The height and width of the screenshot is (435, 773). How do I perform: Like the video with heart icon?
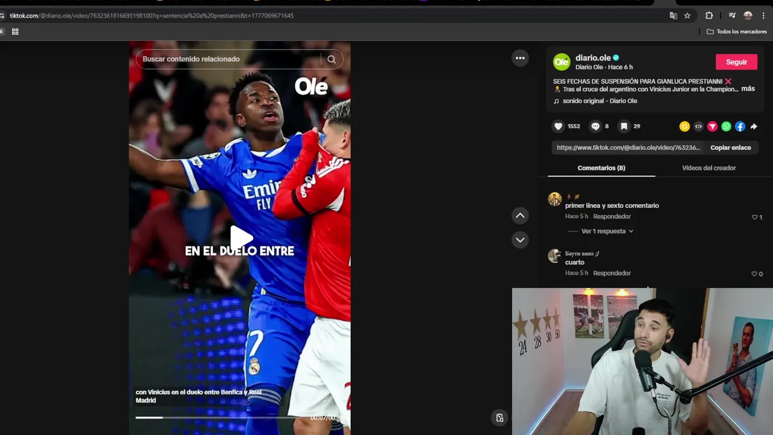click(559, 126)
